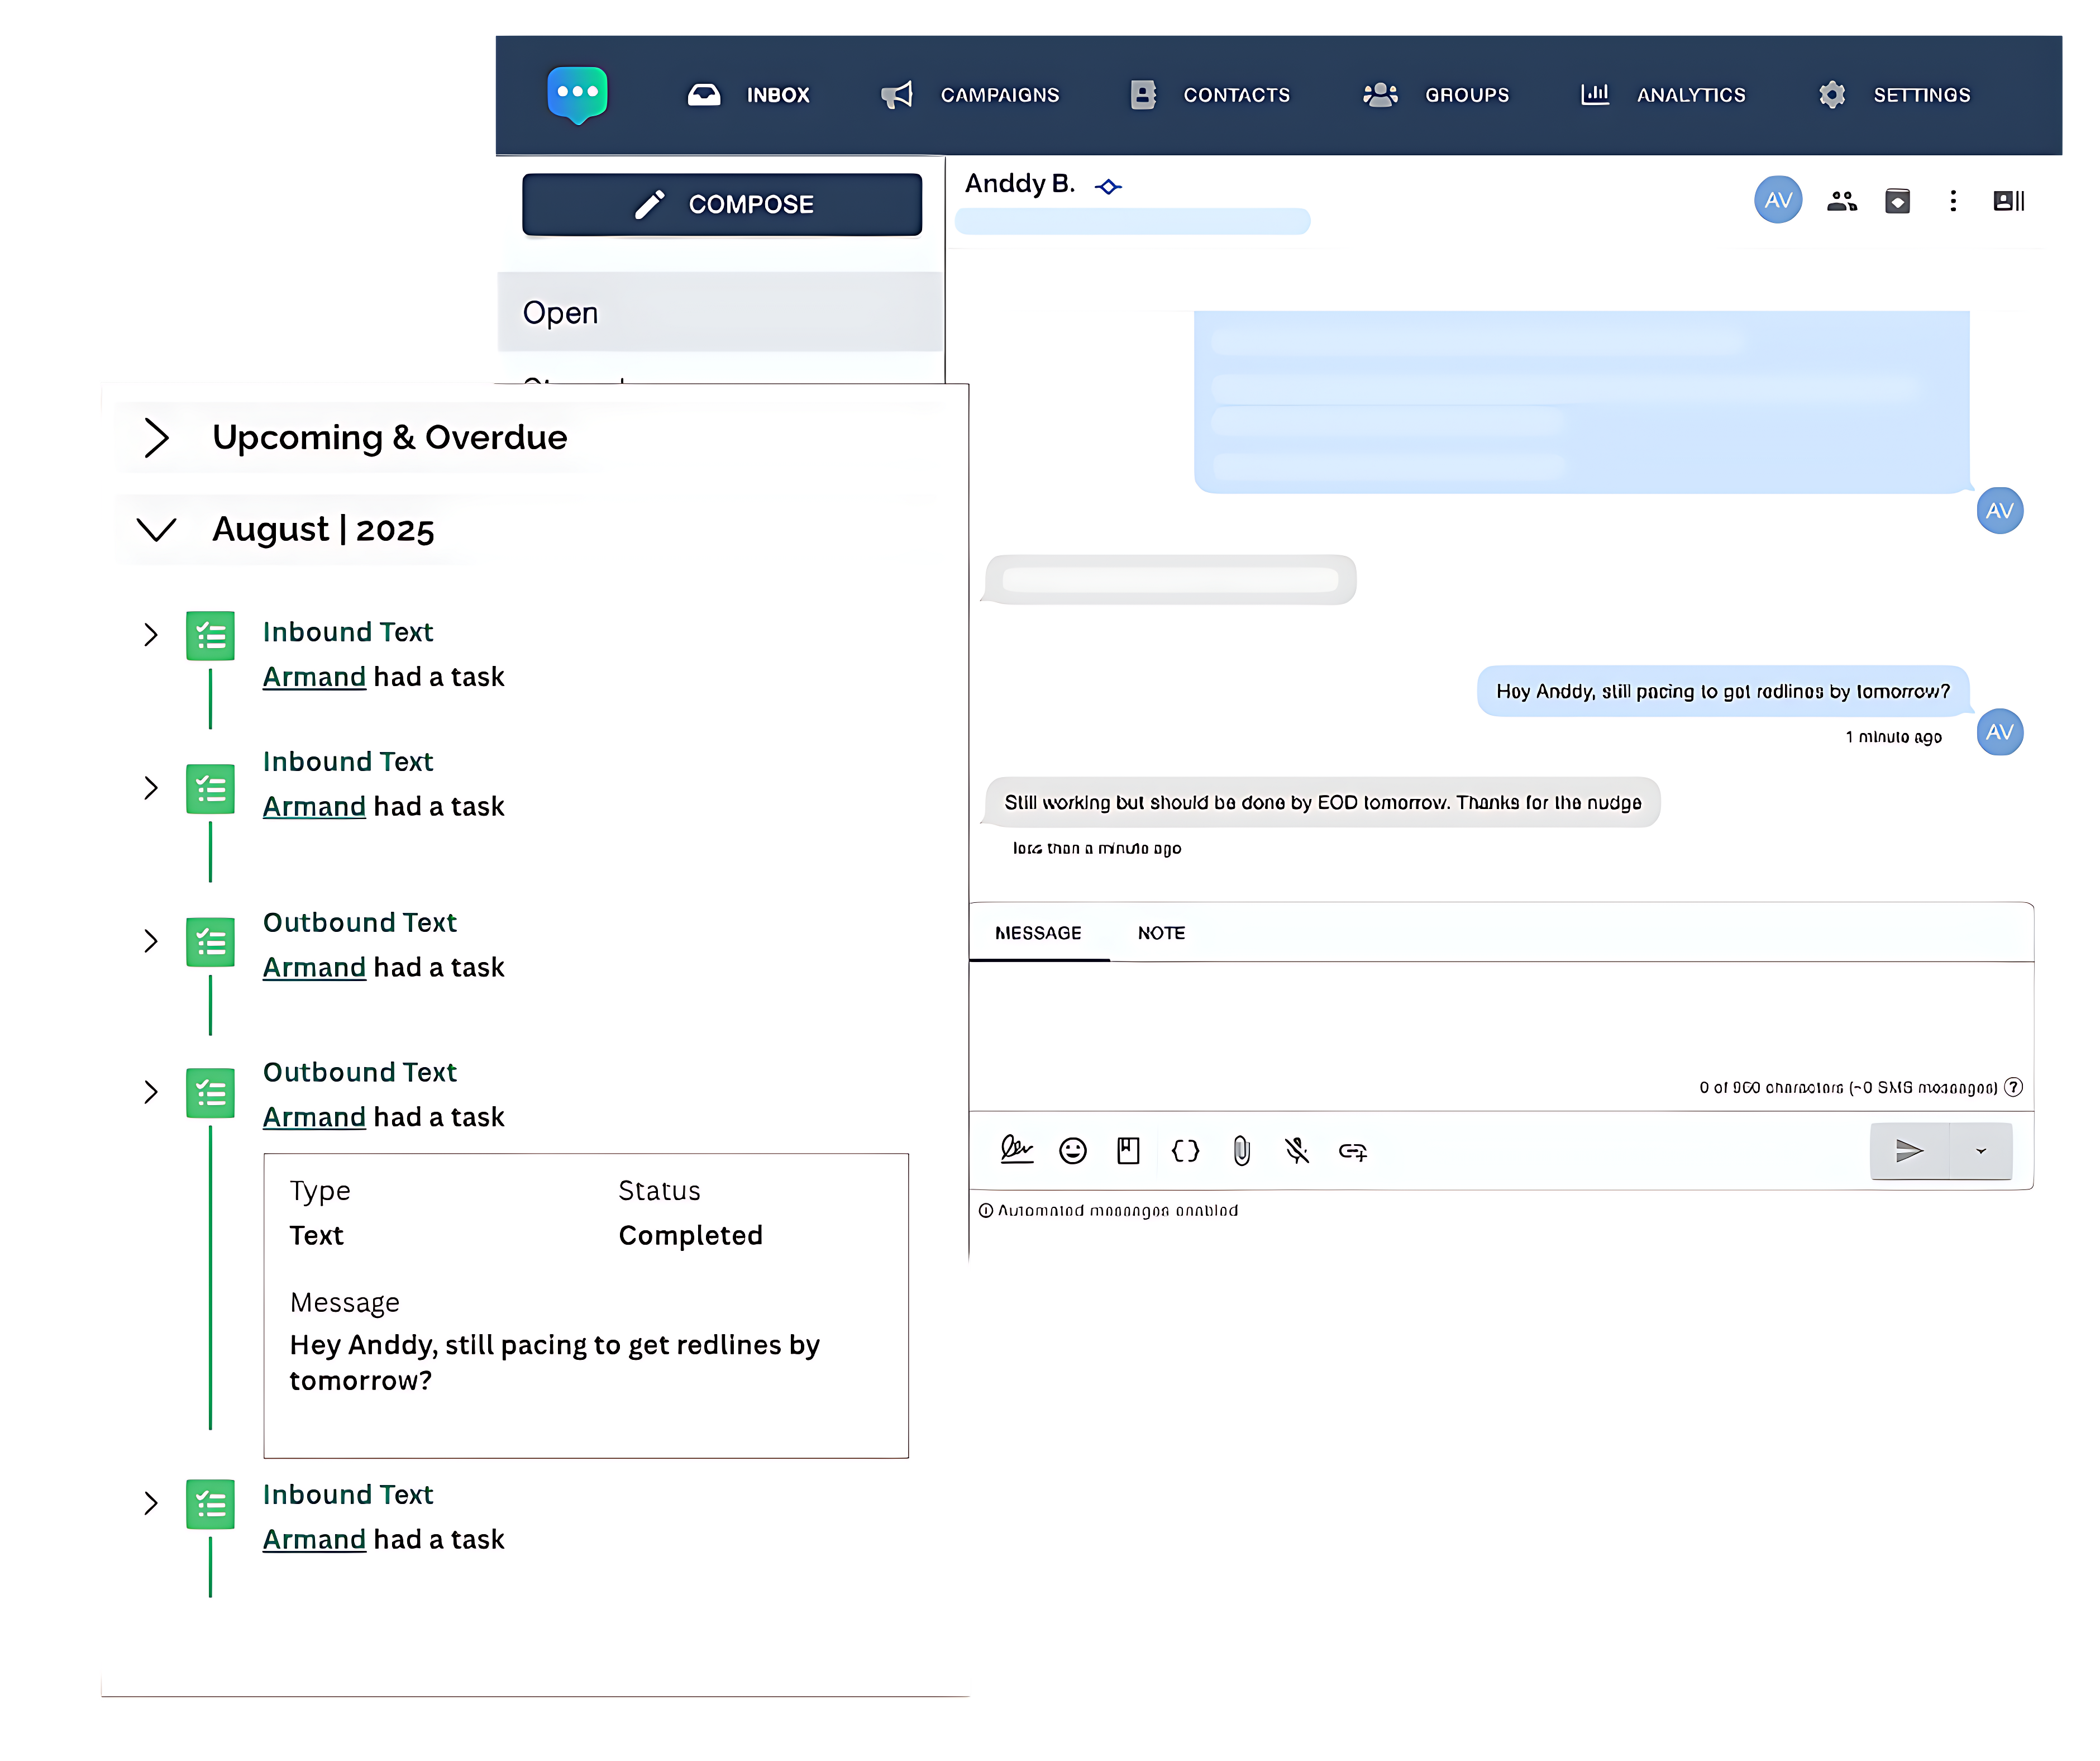The width and height of the screenshot is (2100, 1761).
Task: Open the emoji picker
Action: (1072, 1151)
